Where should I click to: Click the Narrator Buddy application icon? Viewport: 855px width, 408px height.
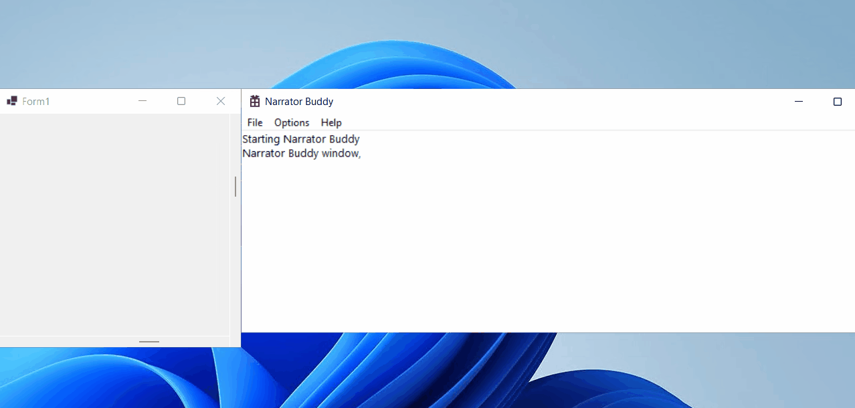pos(254,101)
